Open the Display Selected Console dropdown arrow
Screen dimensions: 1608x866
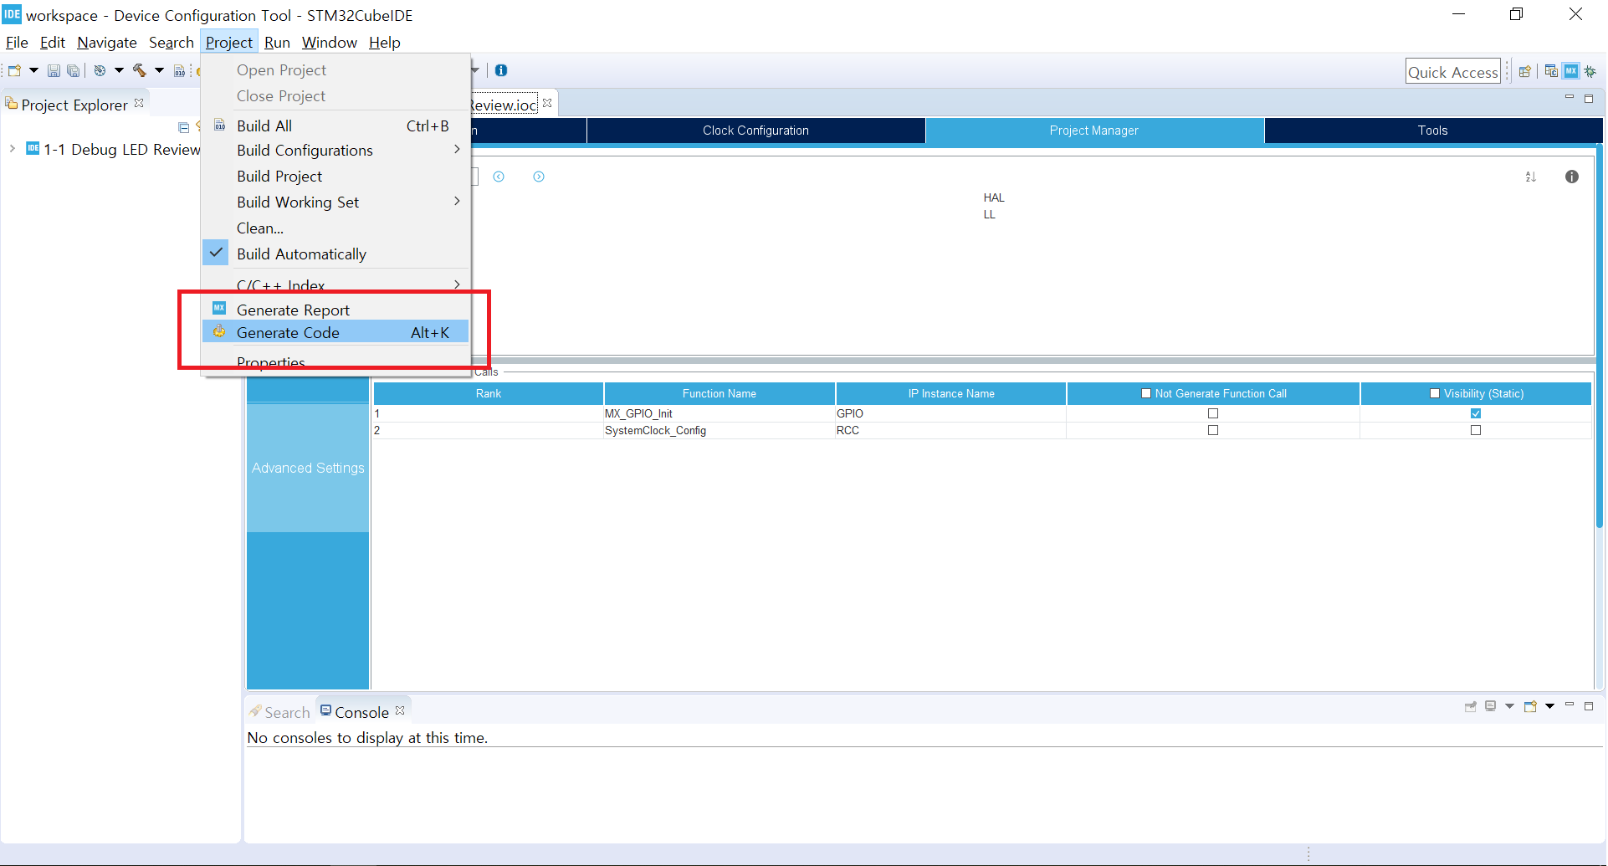coord(1509,706)
